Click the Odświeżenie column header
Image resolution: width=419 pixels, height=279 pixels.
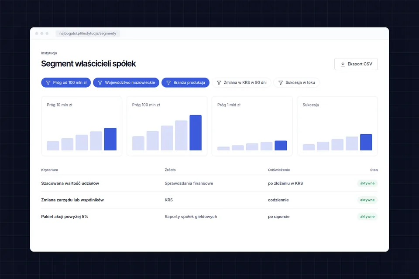click(279, 170)
